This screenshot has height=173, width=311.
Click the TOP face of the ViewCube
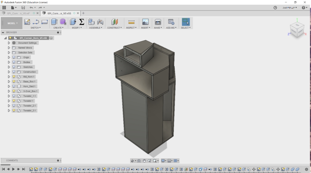[297, 25]
